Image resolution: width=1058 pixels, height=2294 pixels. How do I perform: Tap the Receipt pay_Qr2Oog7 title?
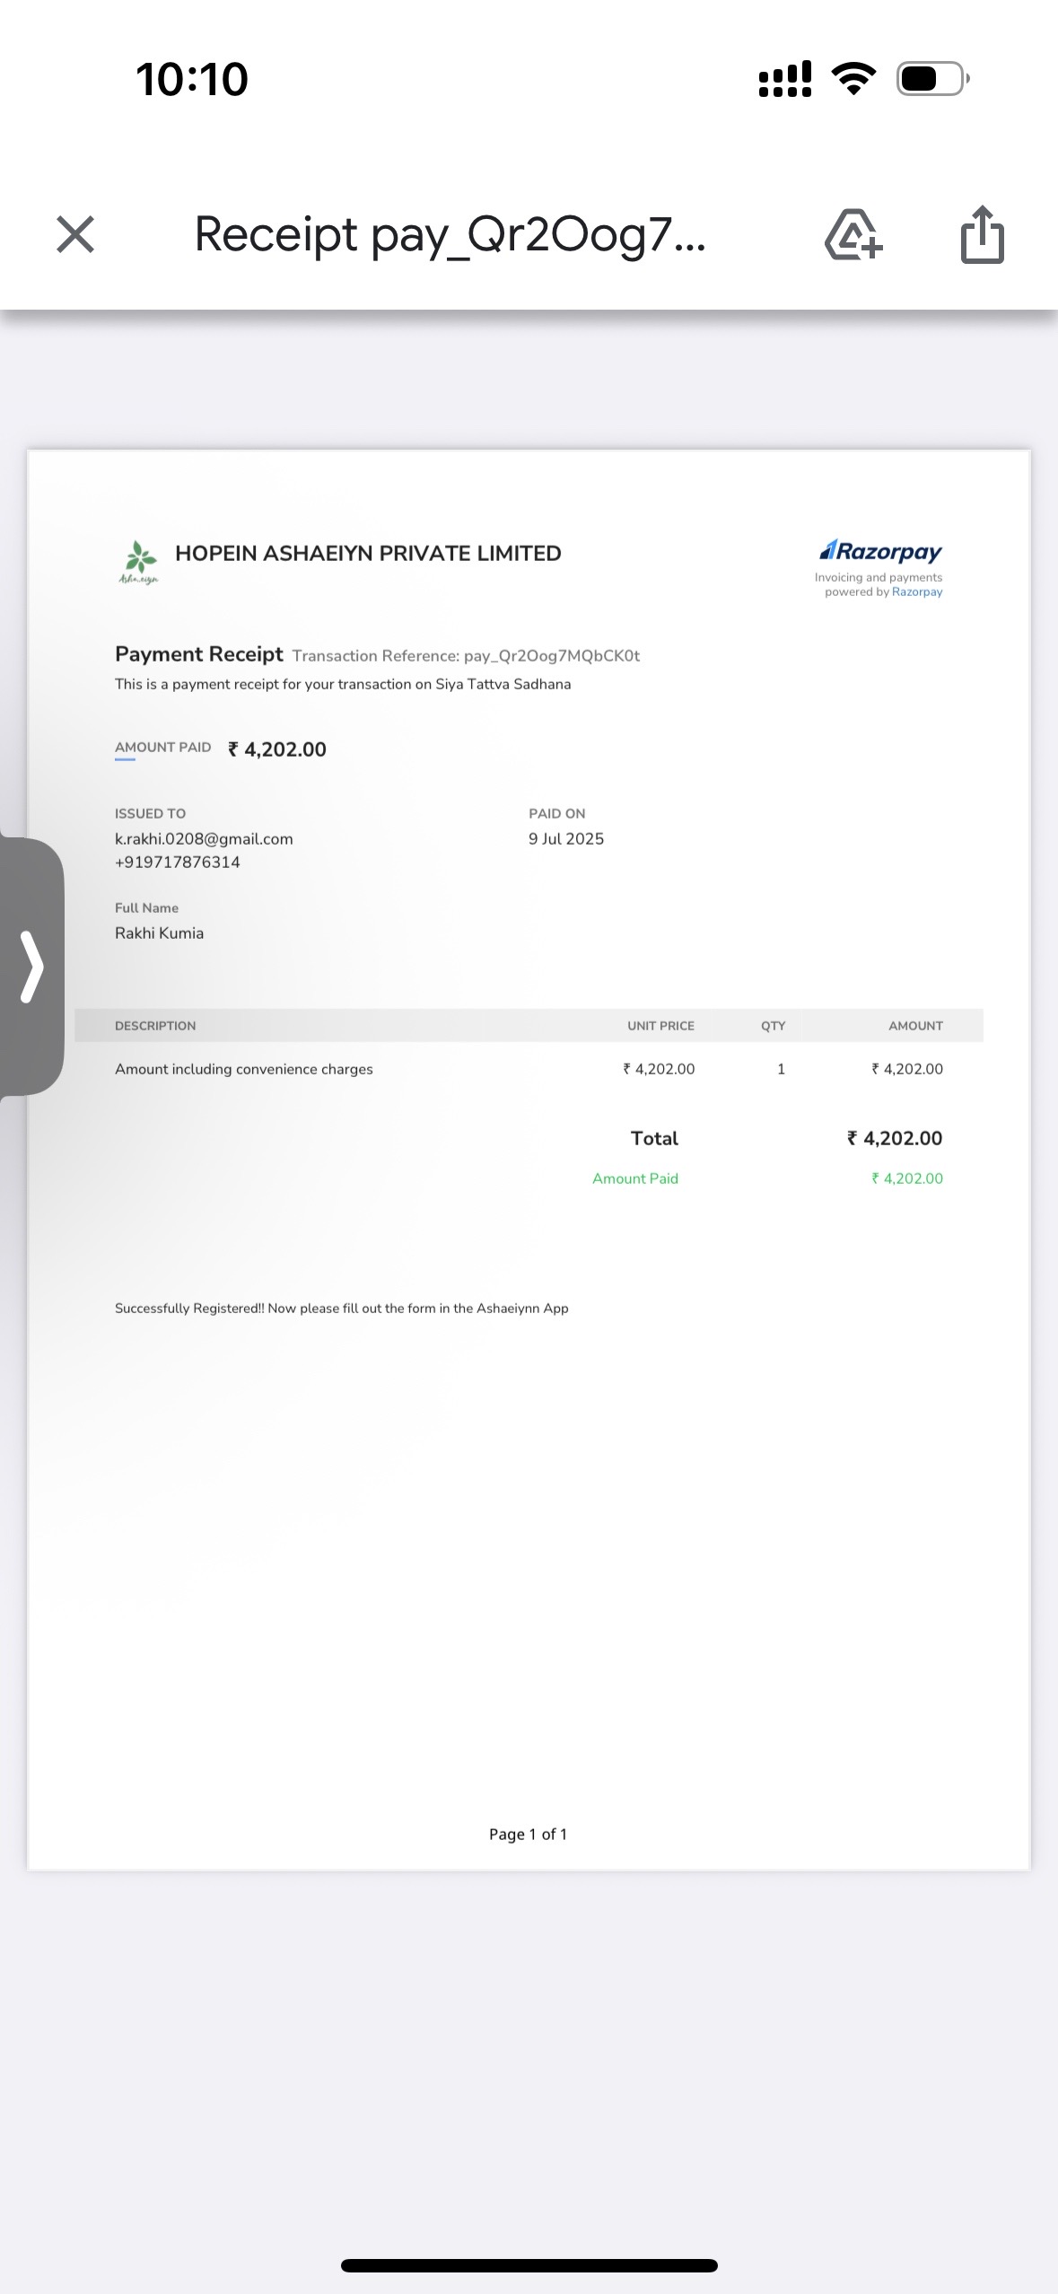450,235
